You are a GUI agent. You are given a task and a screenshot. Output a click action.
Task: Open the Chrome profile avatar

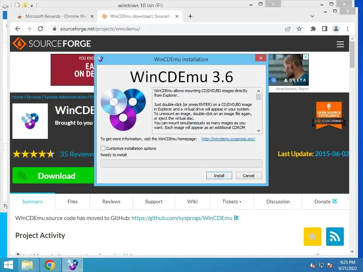pyautogui.click(x=336, y=29)
